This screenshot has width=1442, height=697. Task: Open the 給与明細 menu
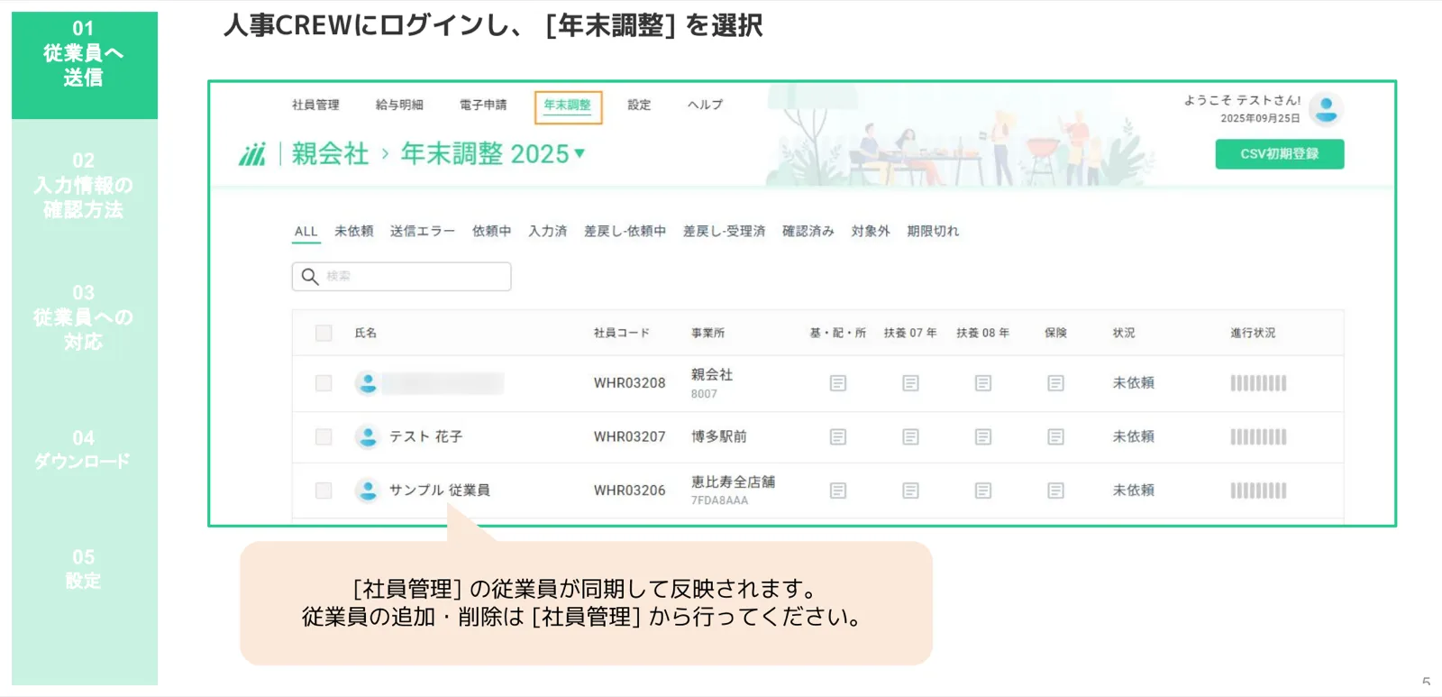tap(399, 105)
